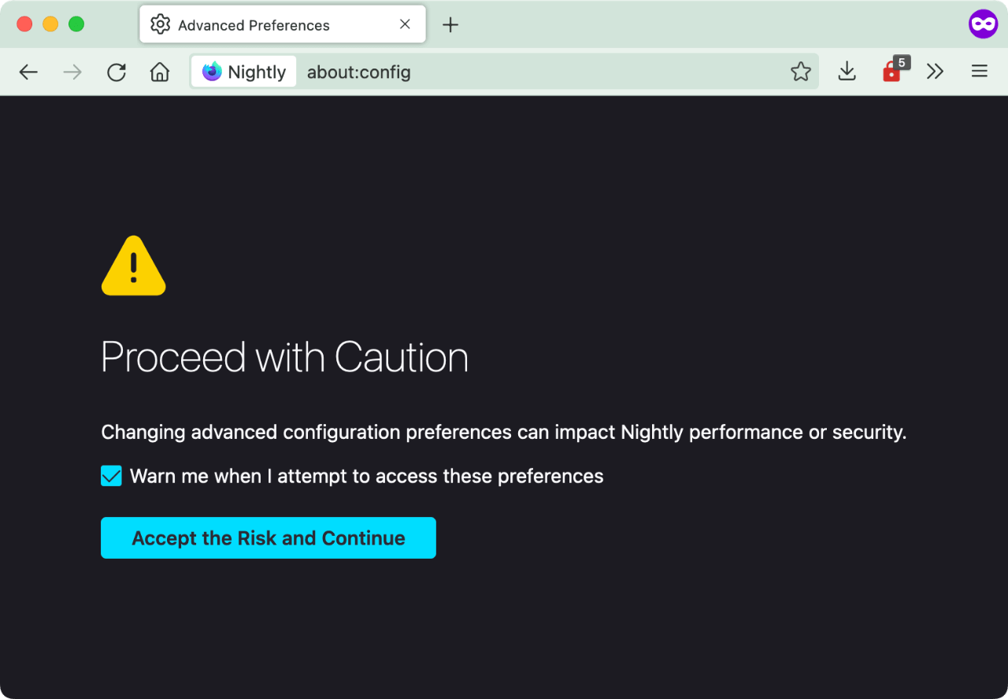Click the red shield with 5 badge
1008x699 pixels.
(x=892, y=72)
